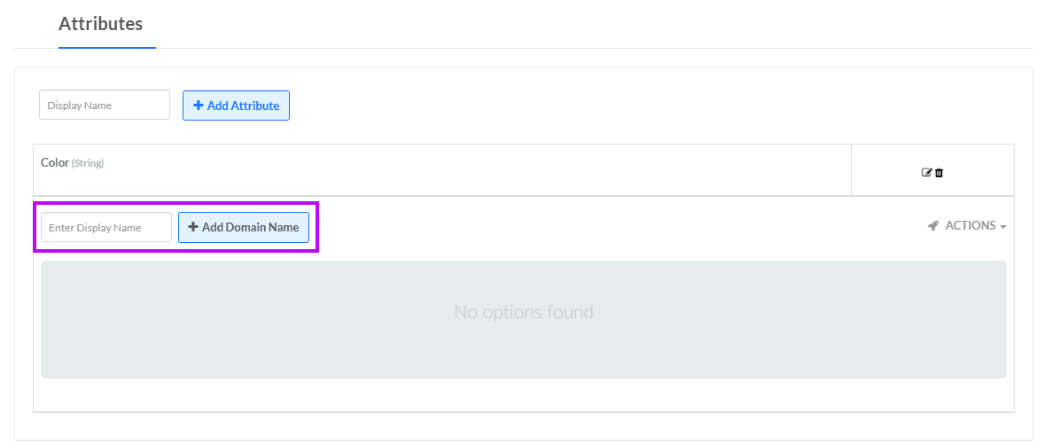Click the (String) type label
This screenshot has height=446, width=1044.
pyautogui.click(x=88, y=163)
